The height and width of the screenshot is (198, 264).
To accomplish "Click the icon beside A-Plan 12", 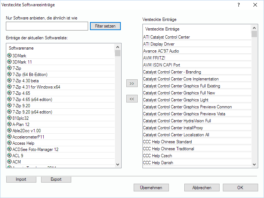I will coord(10,124).
